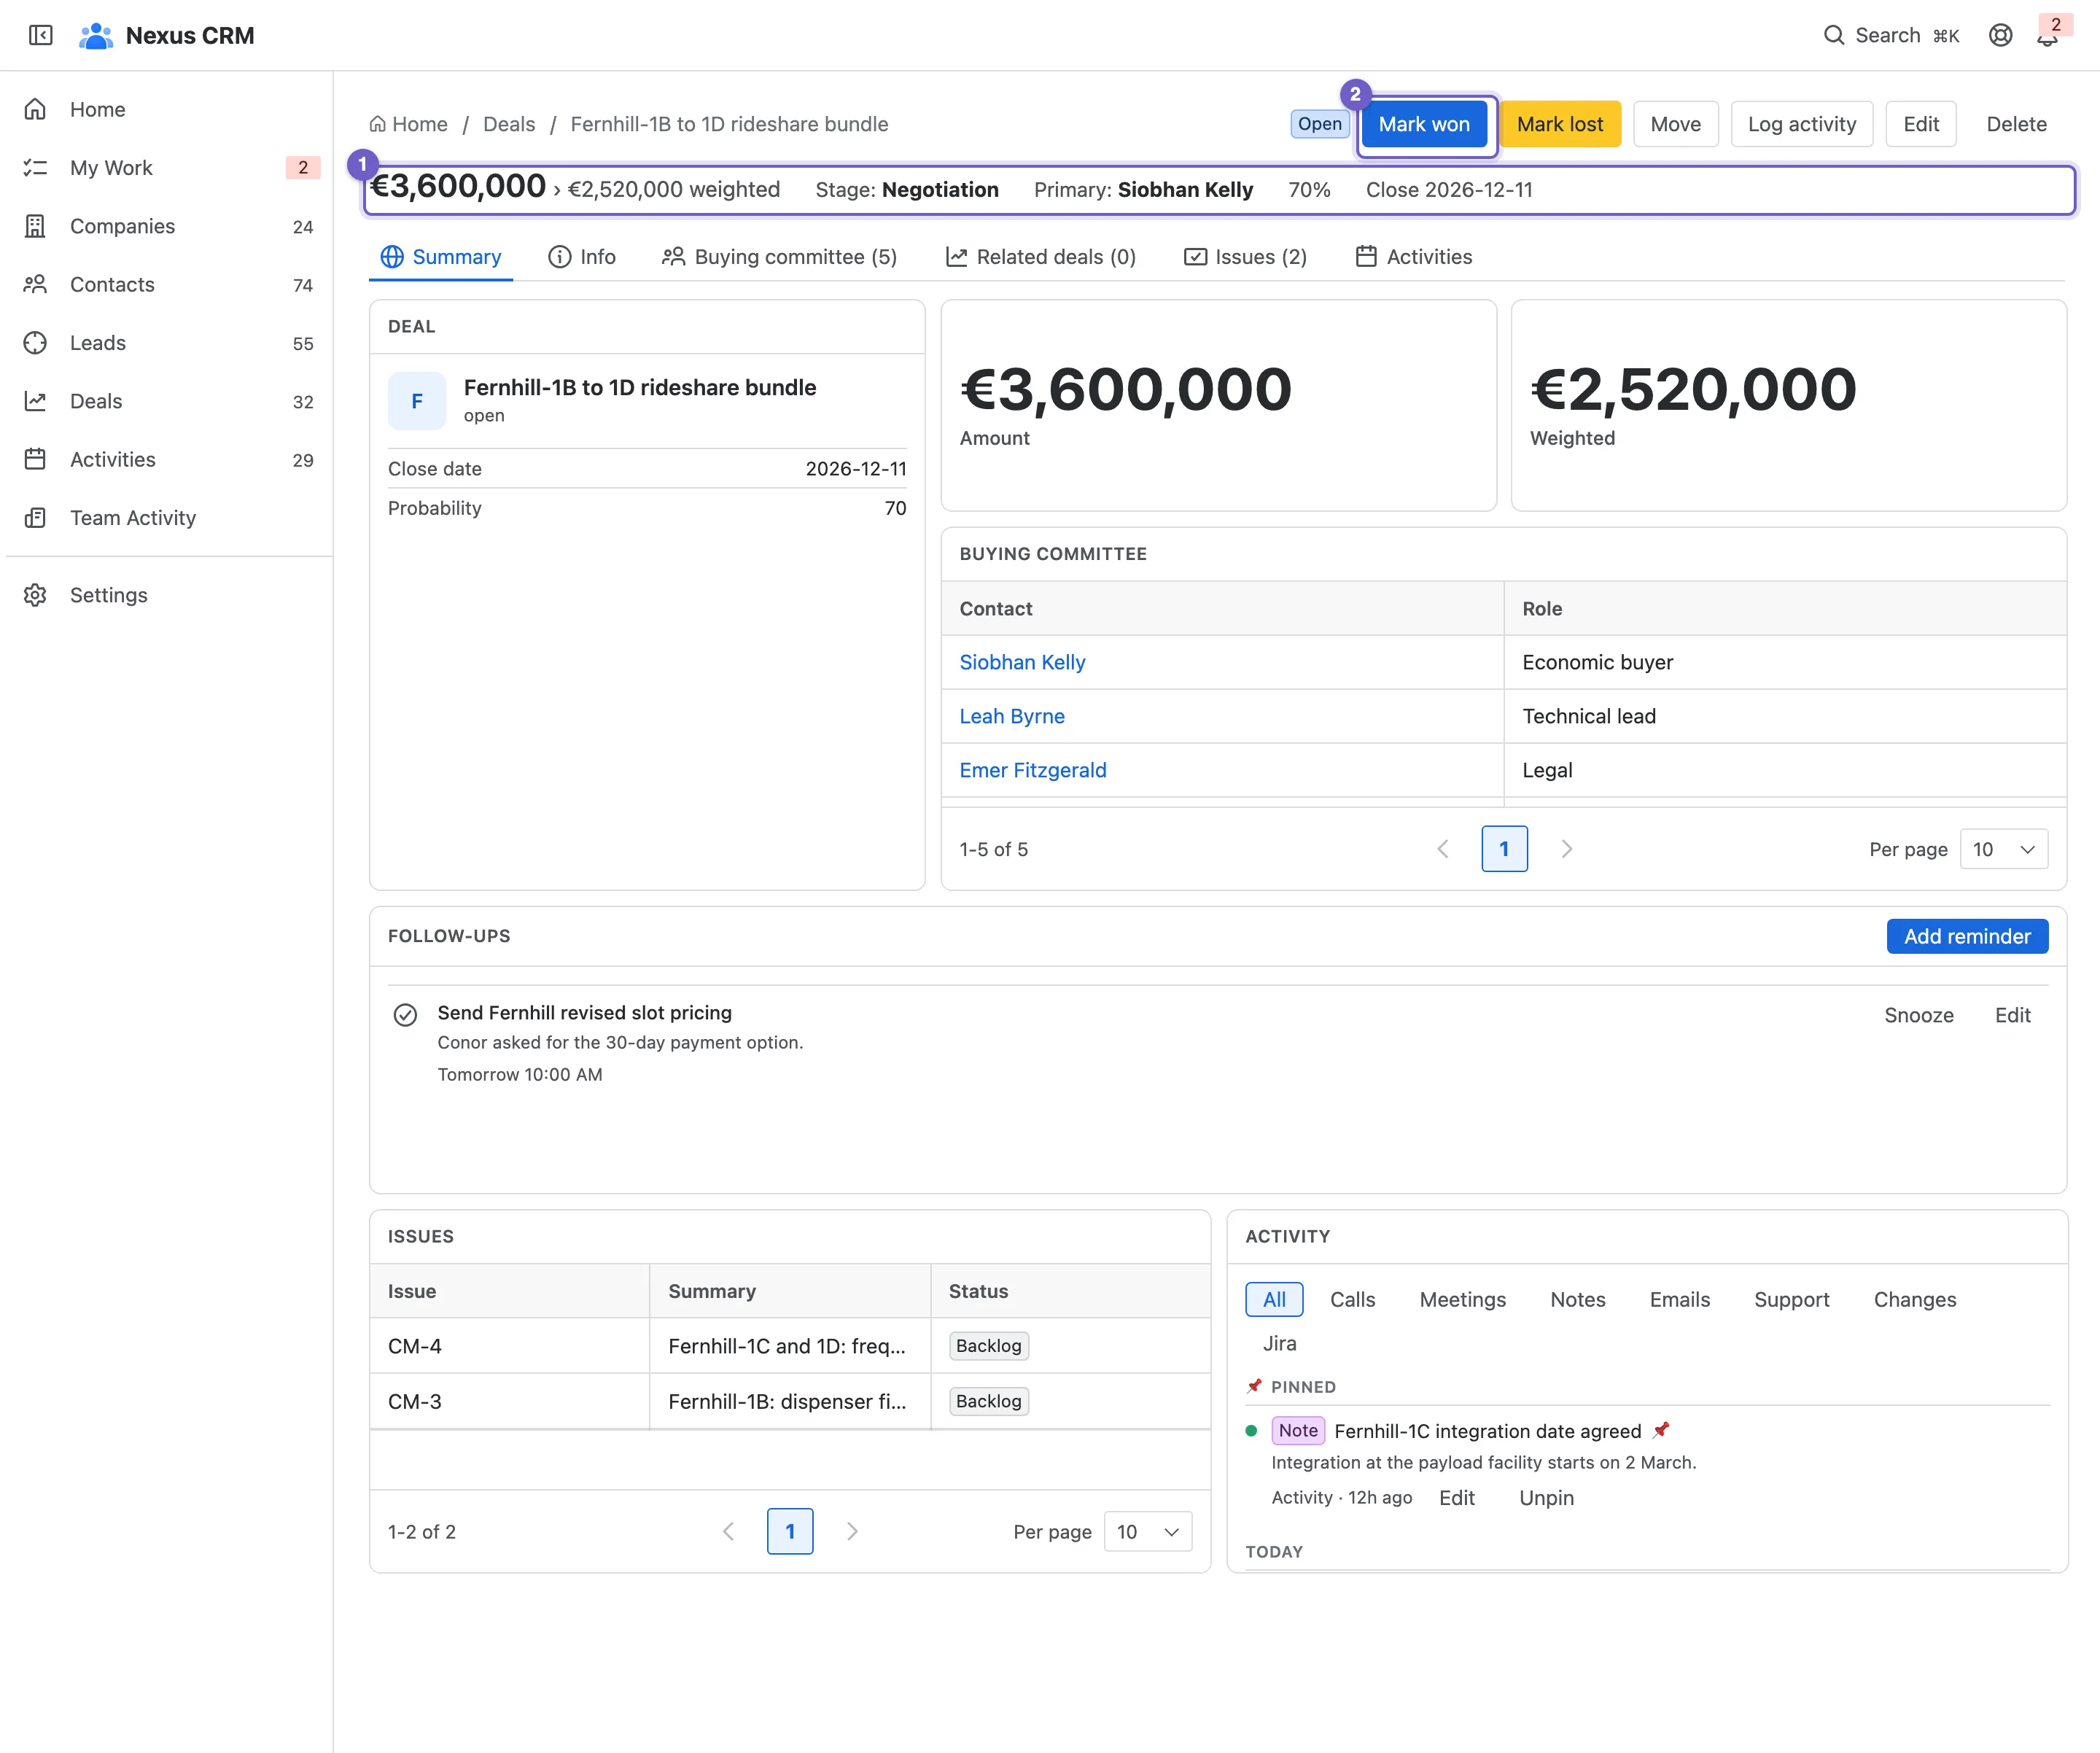Open the help lifebuoy icon
The height and width of the screenshot is (1753, 2100).
(x=2000, y=35)
